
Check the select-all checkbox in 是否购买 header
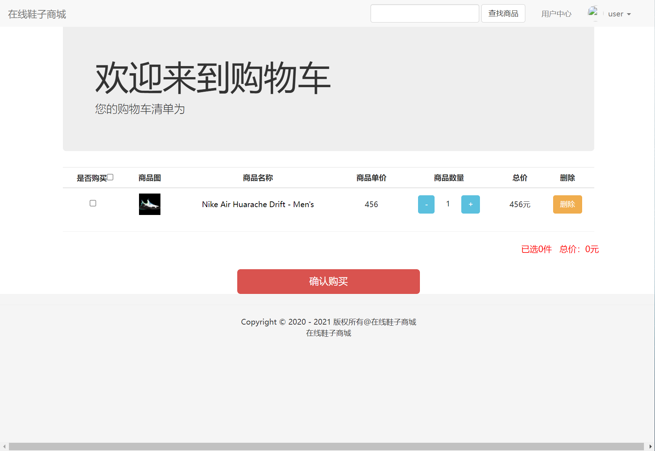pyautogui.click(x=110, y=177)
